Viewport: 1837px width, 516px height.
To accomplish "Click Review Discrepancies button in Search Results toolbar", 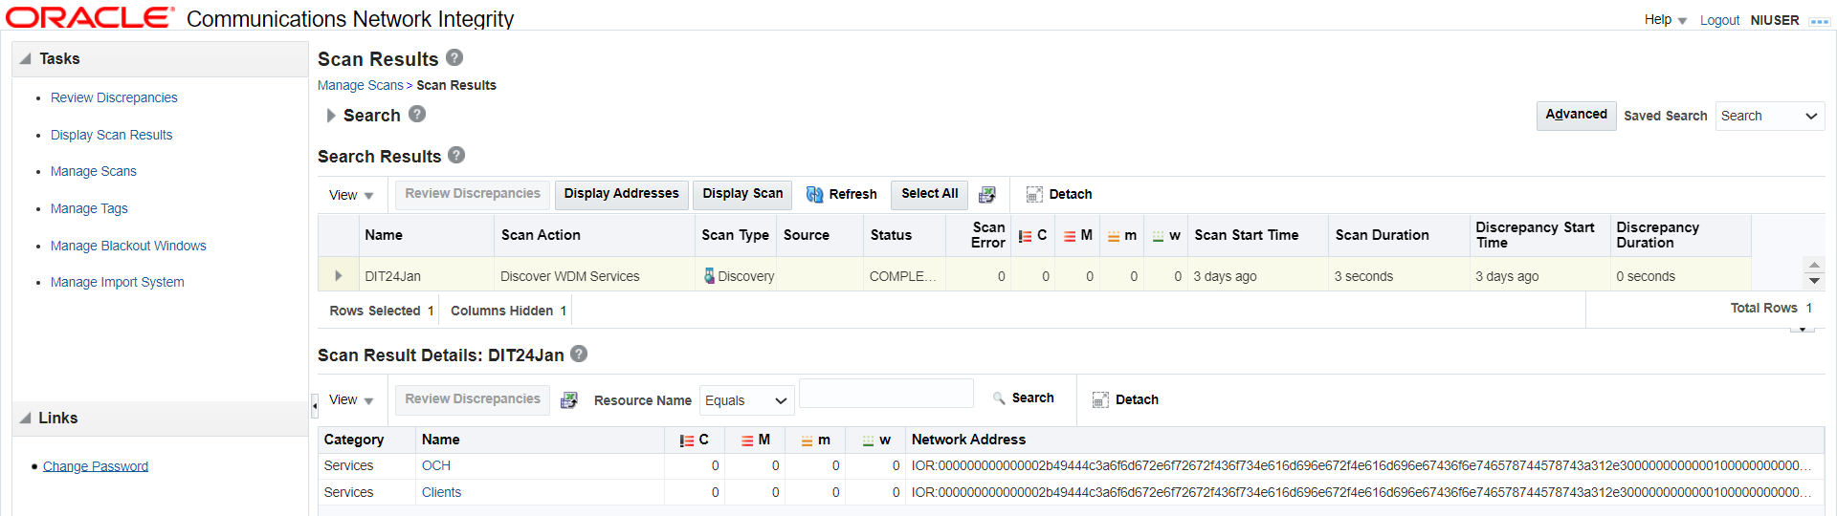I will pos(473,194).
